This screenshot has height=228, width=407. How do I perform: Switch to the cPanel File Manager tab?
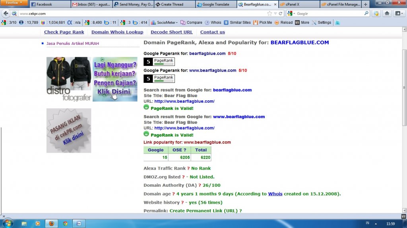click(341, 4)
